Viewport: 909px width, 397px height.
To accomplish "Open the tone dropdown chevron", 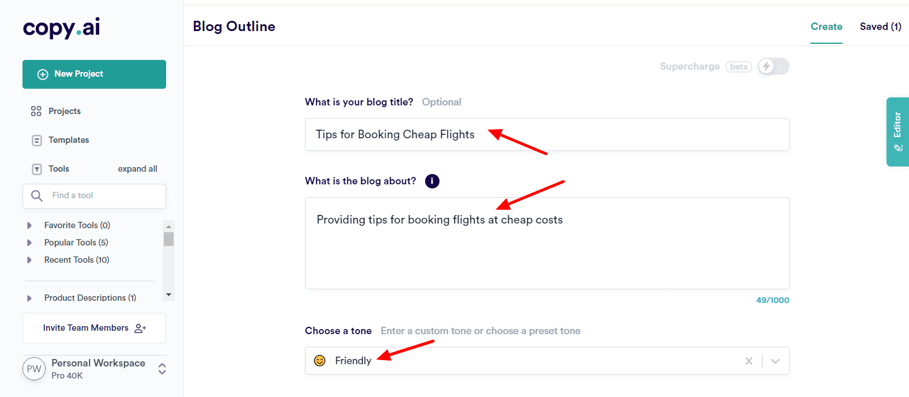I will [x=775, y=361].
